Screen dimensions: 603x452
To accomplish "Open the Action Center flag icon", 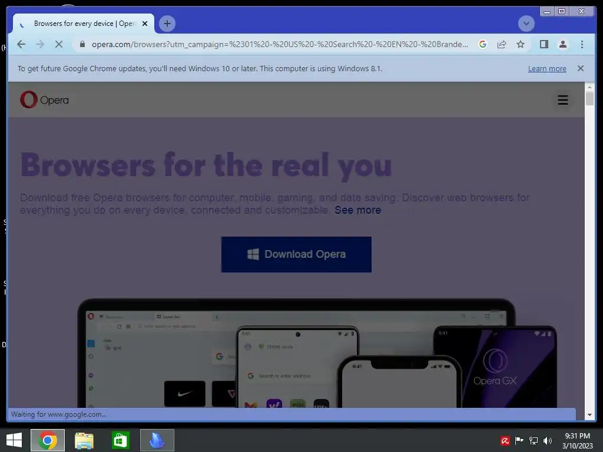I will [519, 440].
